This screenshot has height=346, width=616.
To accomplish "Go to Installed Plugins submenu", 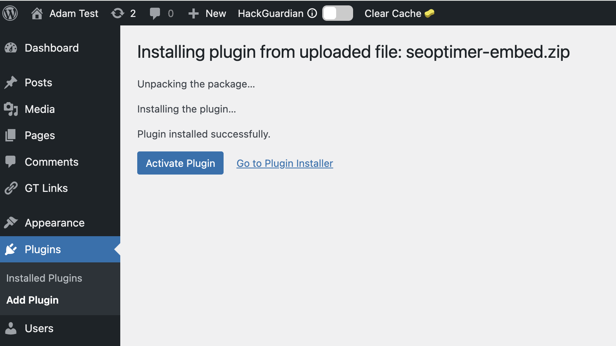I will click(x=44, y=278).
